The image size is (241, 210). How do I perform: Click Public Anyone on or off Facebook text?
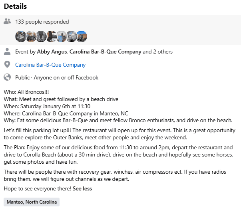(x=57, y=77)
